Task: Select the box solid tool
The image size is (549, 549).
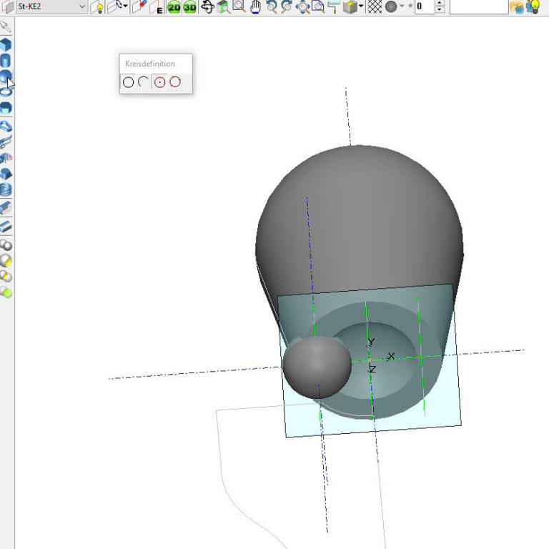Action: coord(6,44)
